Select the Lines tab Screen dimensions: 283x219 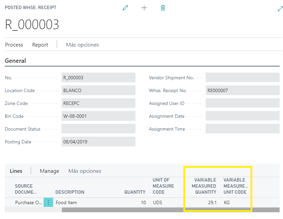pyautogui.click(x=16, y=171)
